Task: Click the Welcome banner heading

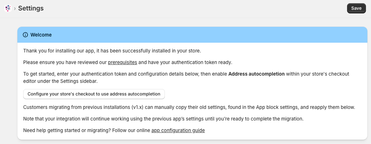Action: 41,35
